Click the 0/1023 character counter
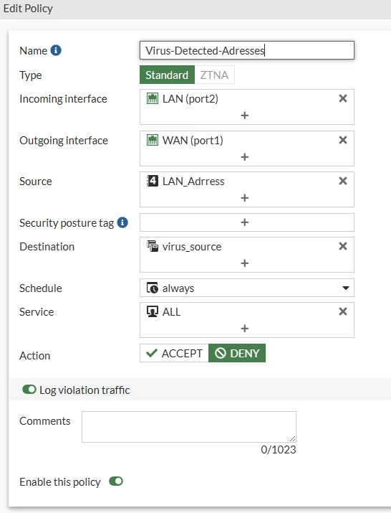391x513 pixels. click(279, 450)
